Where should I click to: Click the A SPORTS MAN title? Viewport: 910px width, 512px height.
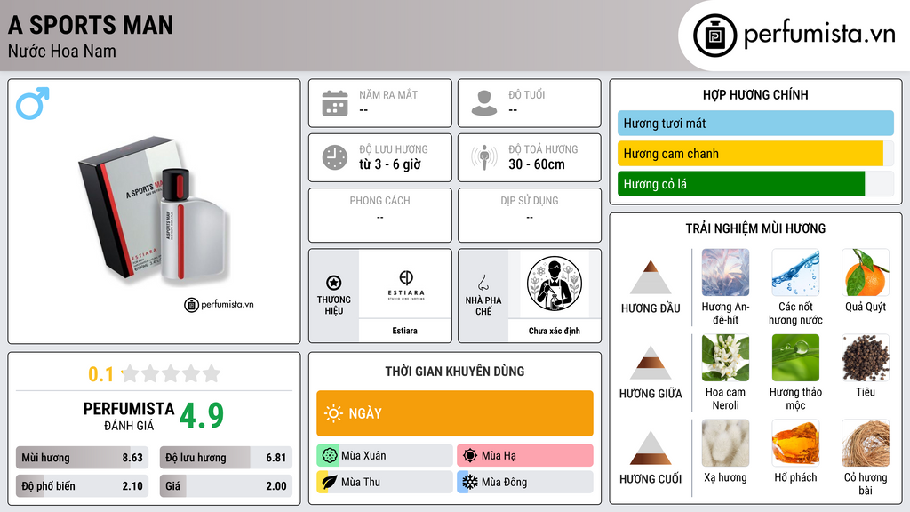[91, 25]
